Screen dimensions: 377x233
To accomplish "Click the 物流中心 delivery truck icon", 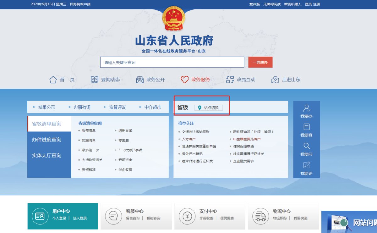I will pos(260,216).
